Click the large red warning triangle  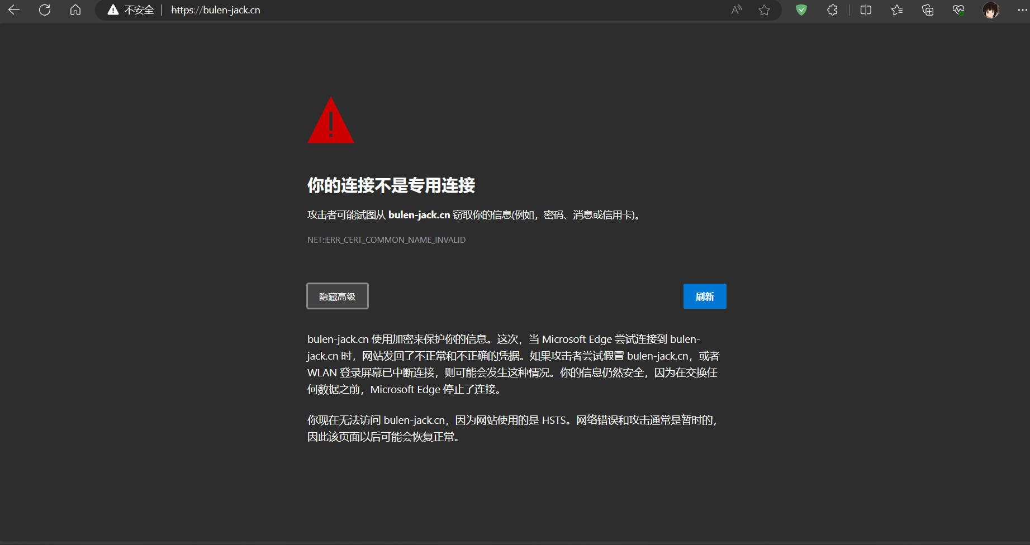coord(331,122)
